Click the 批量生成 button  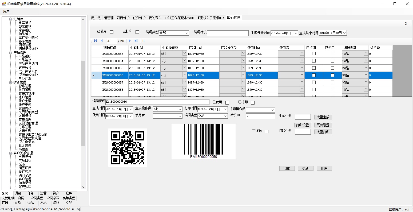tap(323, 117)
